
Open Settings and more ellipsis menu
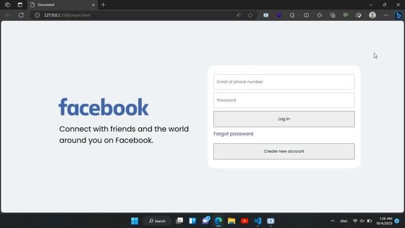pyautogui.click(x=385, y=15)
